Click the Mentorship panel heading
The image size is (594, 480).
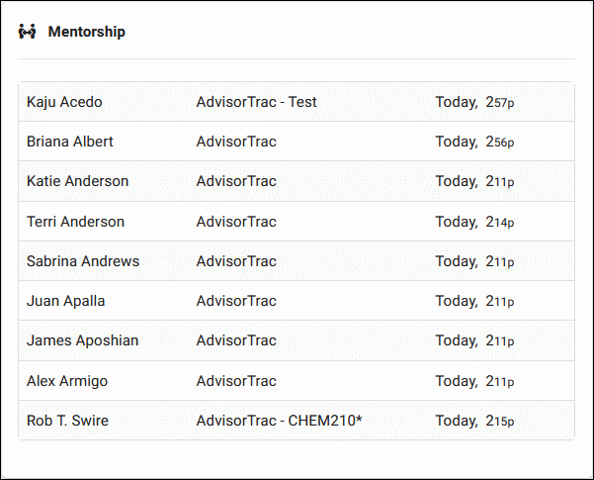[87, 32]
